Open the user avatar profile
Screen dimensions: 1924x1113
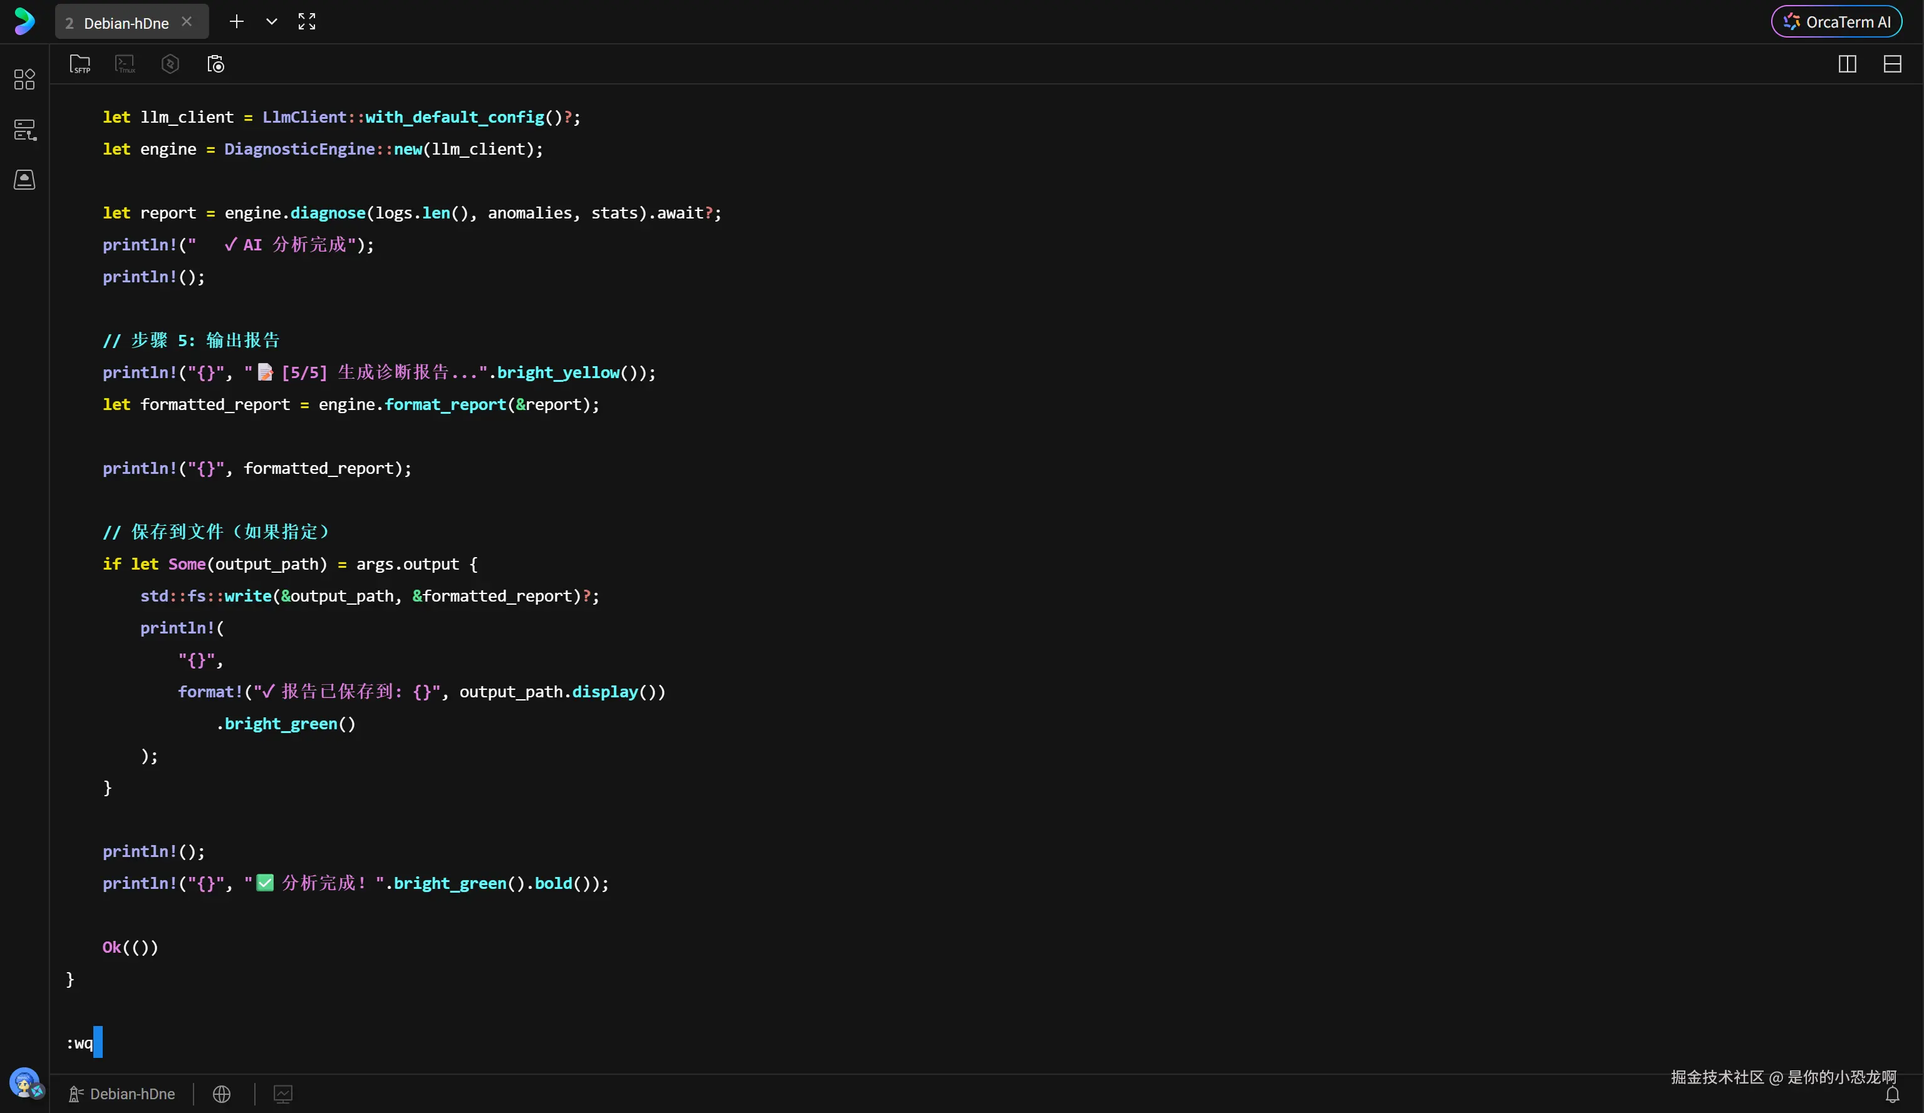coord(24,1082)
